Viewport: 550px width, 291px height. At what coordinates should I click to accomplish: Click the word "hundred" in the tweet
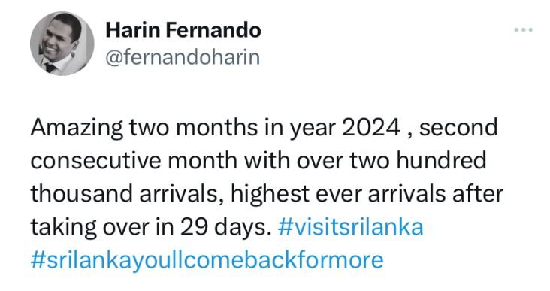[x=441, y=160]
